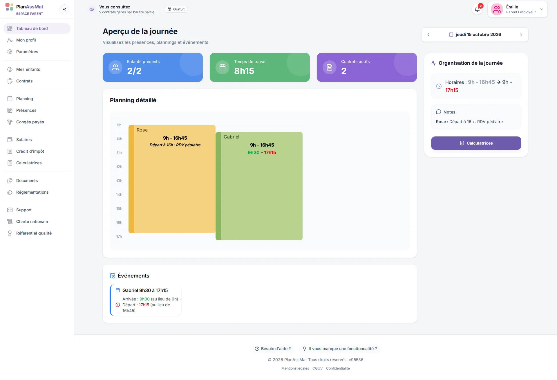Open Mentions légales footer link

tap(295, 368)
